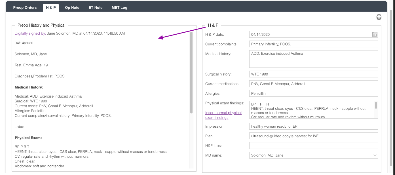
Task: Click the Physical exam findings scrollbar
Action: (376, 106)
